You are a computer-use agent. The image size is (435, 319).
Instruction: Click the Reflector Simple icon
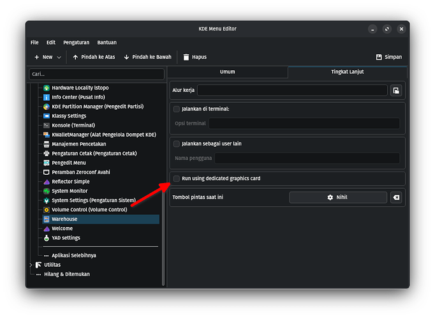47,182
